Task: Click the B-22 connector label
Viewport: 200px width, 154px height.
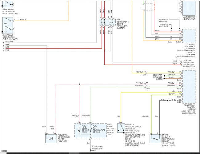Action: (179, 97)
